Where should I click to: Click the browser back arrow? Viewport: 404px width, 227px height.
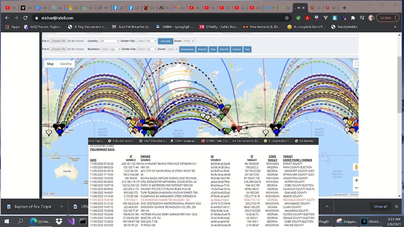(7, 18)
